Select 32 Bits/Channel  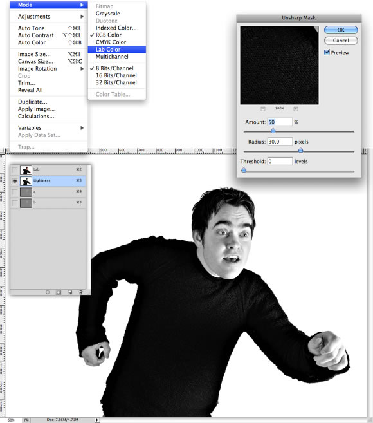116,82
